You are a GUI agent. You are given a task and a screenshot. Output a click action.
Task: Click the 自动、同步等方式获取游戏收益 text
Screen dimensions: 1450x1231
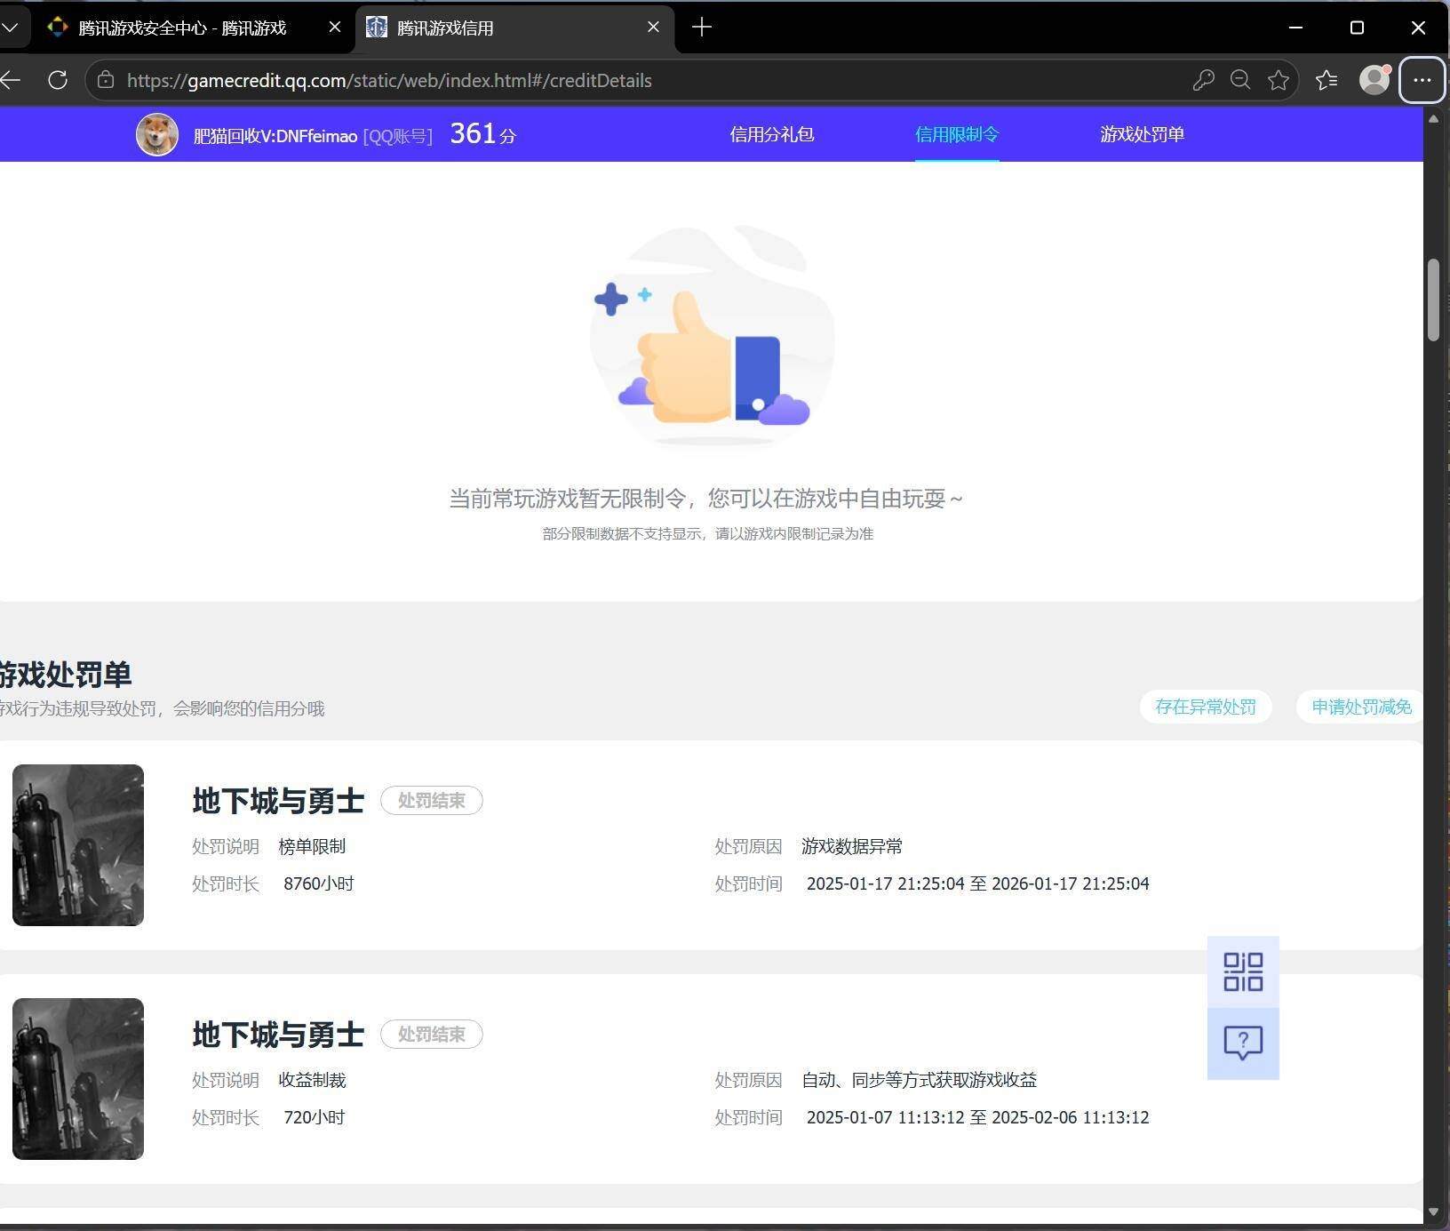coord(919,1080)
